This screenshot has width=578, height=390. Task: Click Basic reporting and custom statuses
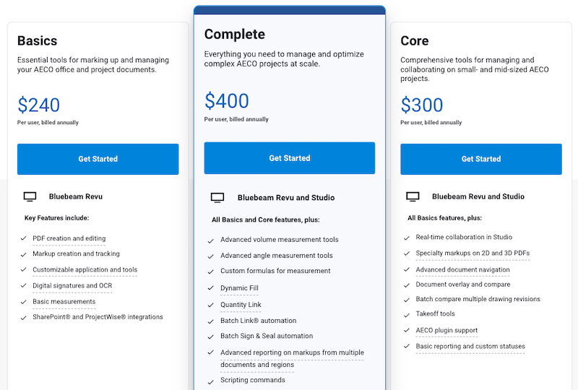pos(470,346)
